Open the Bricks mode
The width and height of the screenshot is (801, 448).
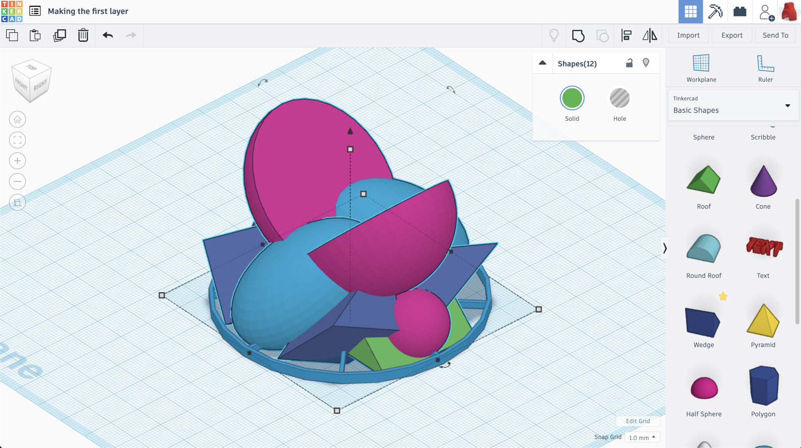coord(740,11)
